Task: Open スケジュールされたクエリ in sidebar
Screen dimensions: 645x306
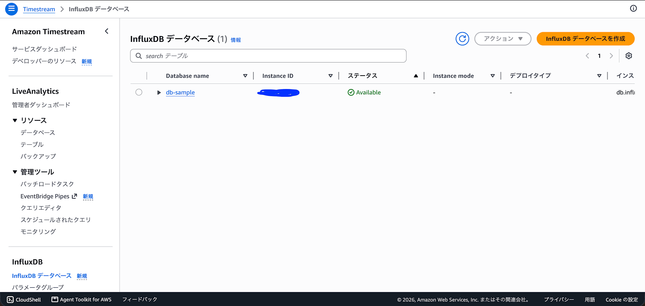Action: [56, 220]
